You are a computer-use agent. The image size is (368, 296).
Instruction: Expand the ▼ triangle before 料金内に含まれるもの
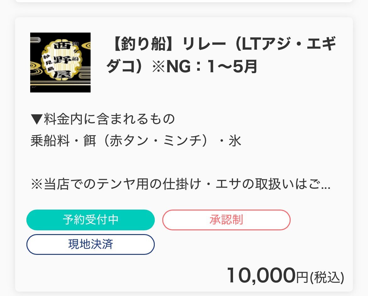pos(36,119)
